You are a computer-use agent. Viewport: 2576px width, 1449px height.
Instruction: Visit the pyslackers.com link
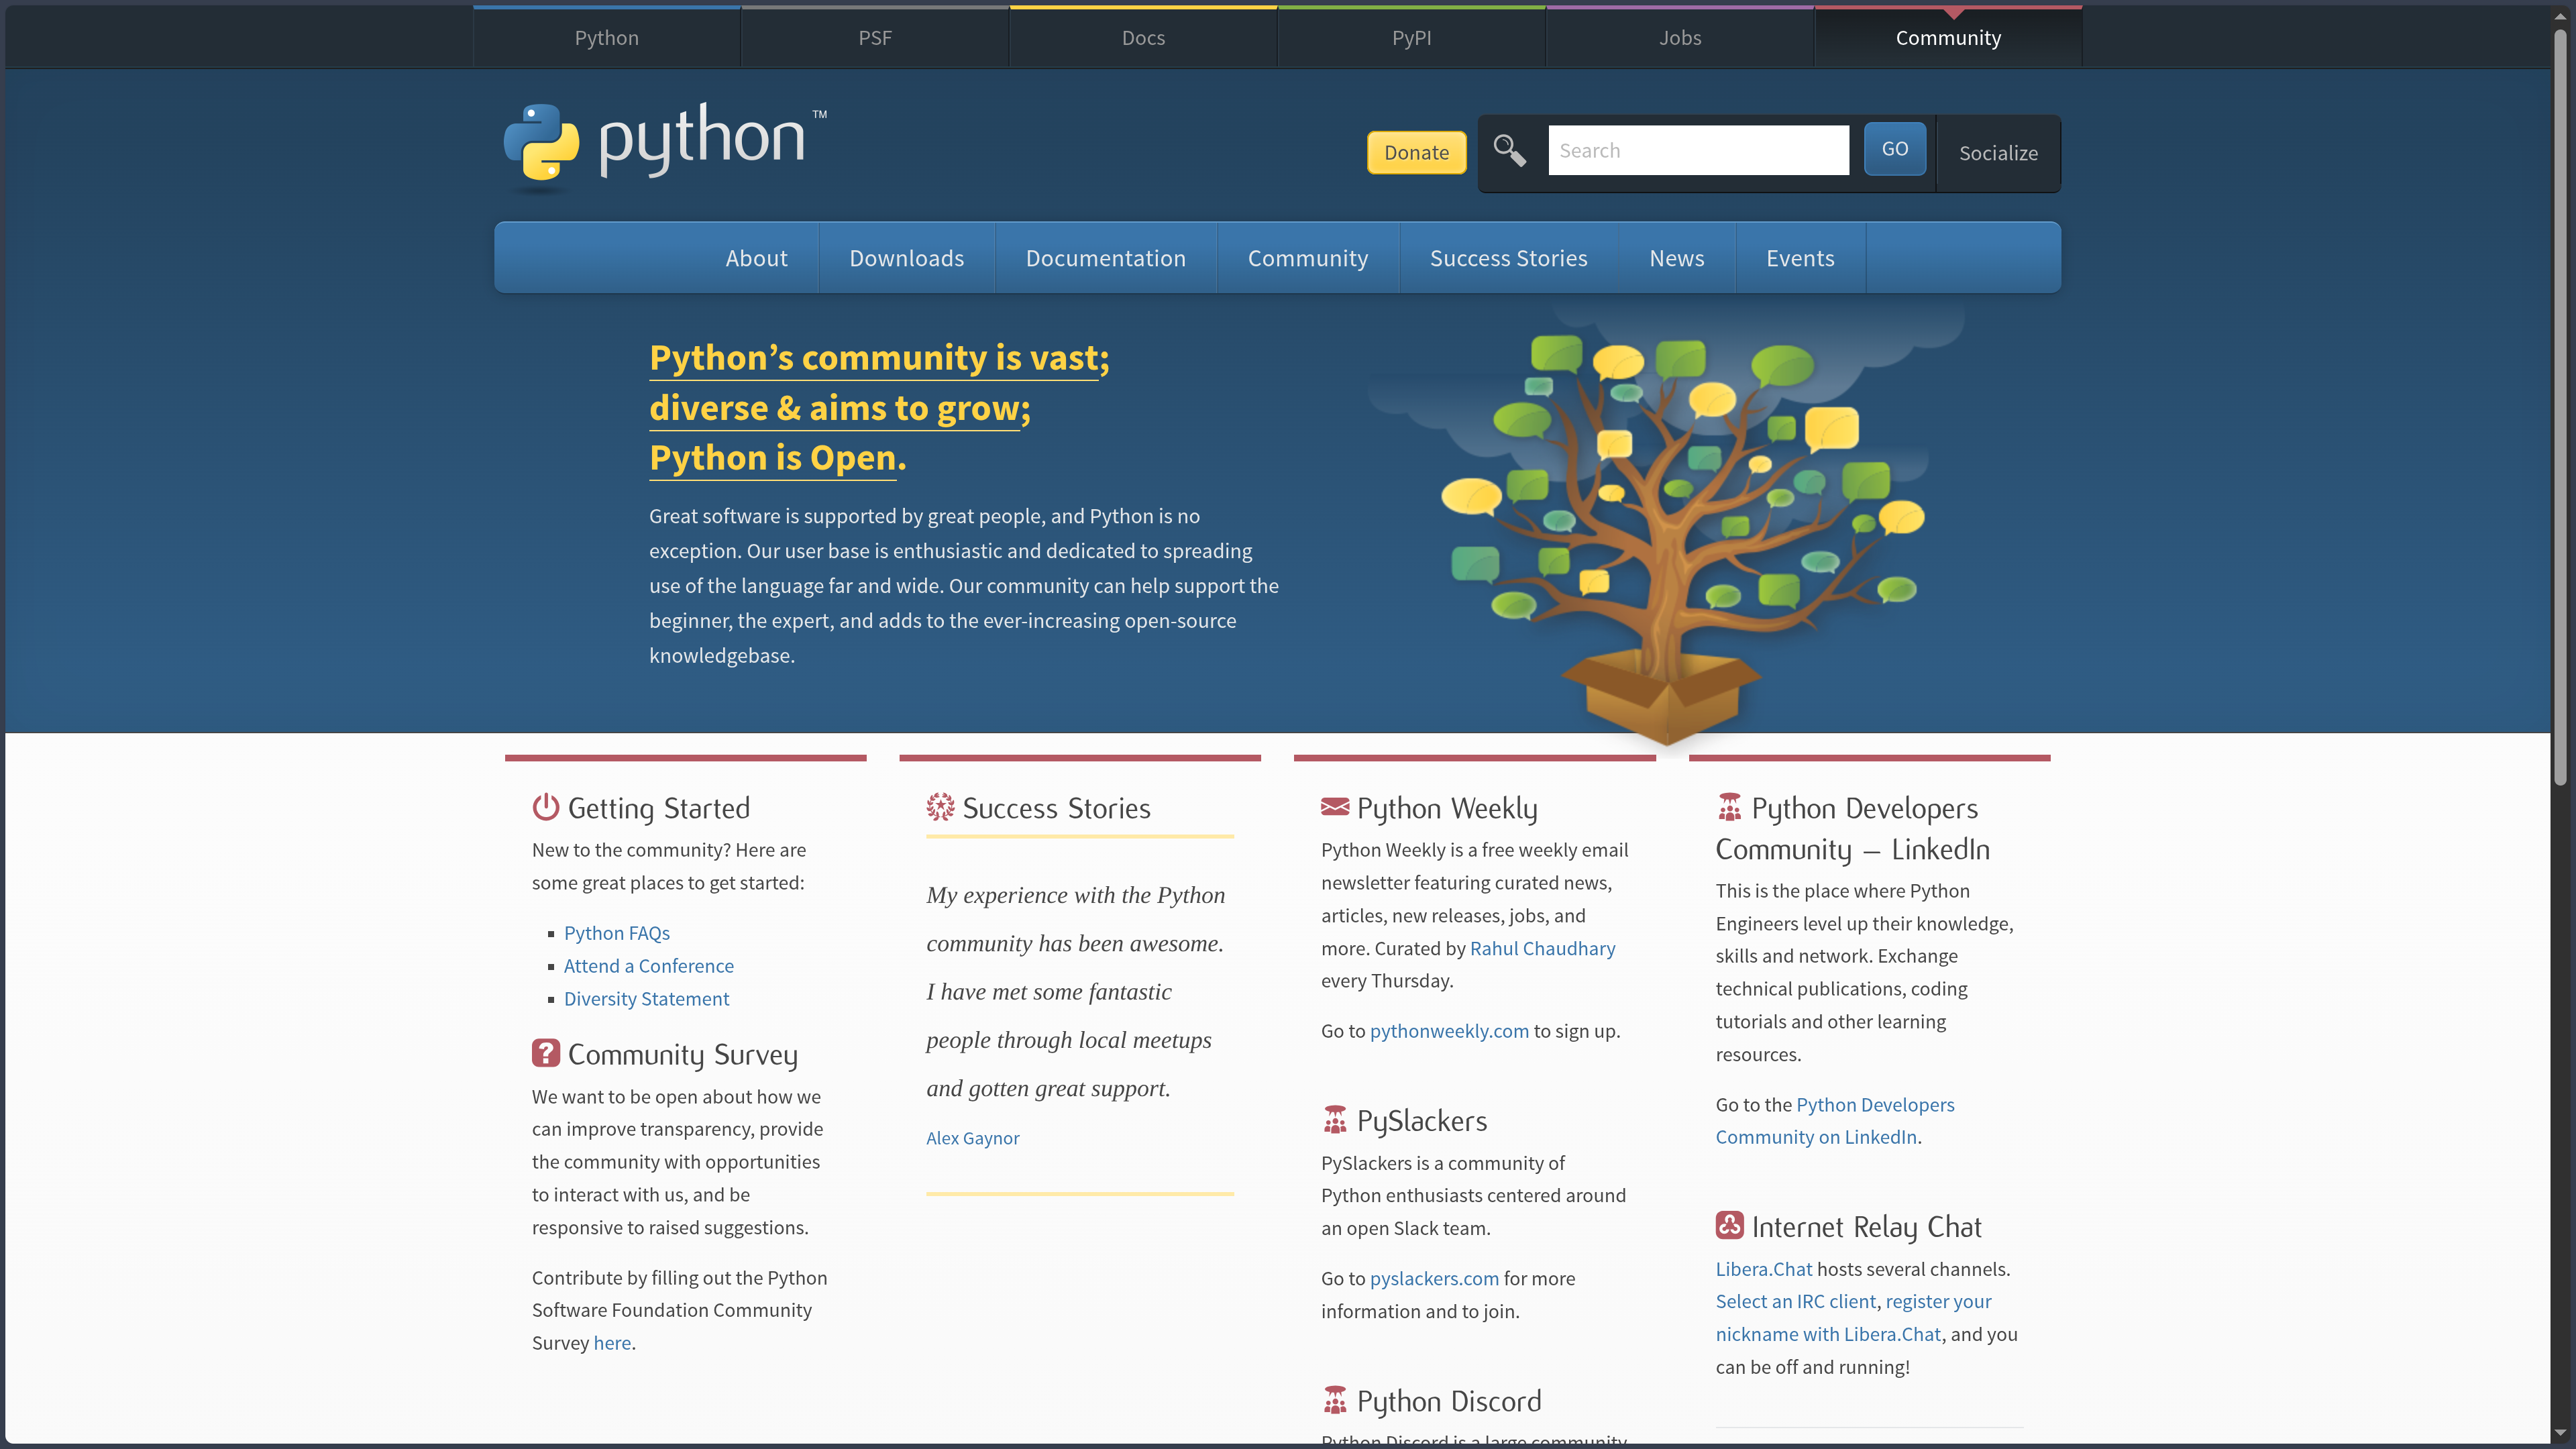tap(1434, 1278)
